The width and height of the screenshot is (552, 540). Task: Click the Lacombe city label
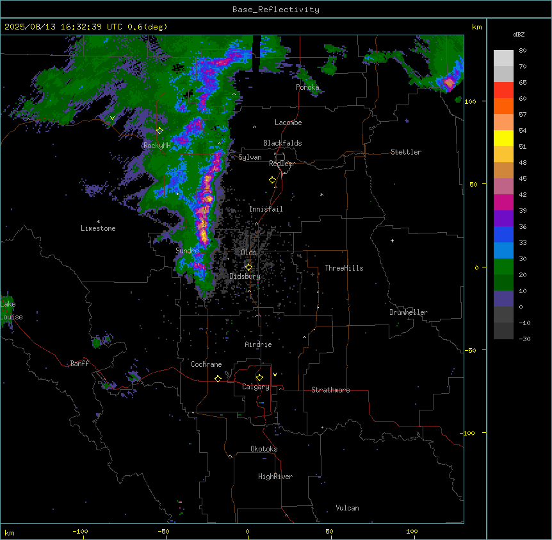pyautogui.click(x=288, y=122)
